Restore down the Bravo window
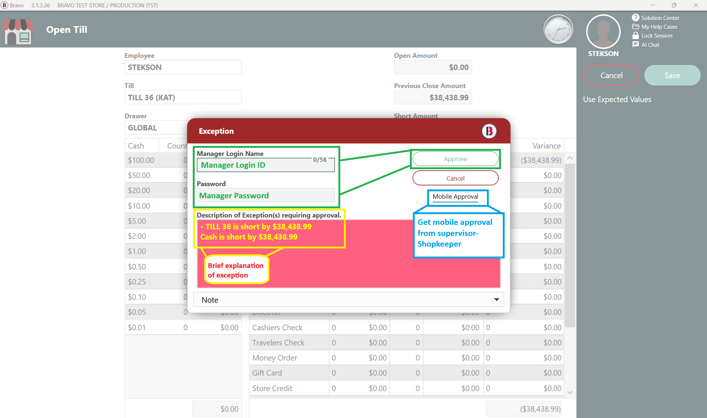The width and height of the screenshot is (707, 418). (674, 5)
